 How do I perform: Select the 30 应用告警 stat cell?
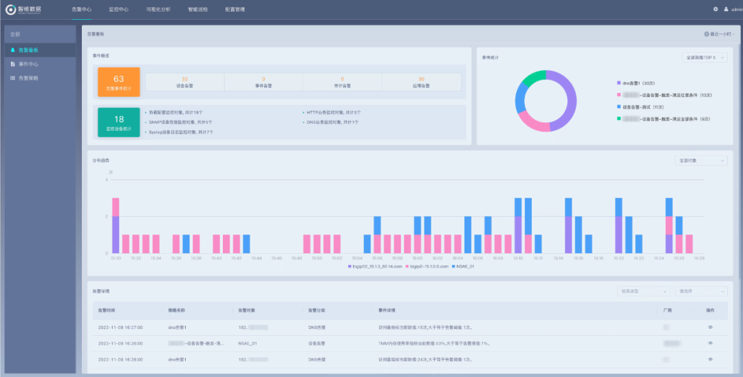[x=421, y=82]
